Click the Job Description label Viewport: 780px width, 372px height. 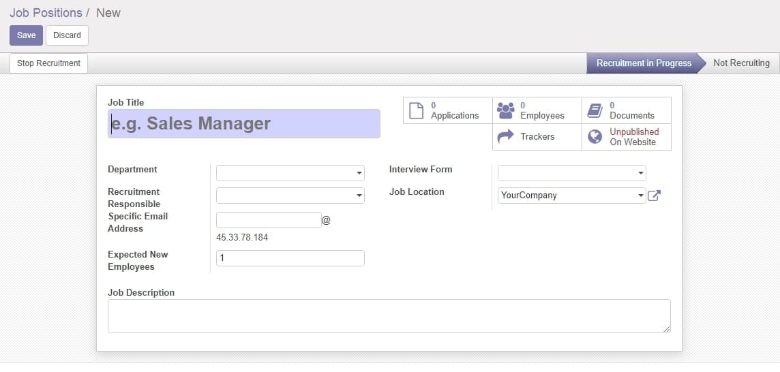(141, 292)
